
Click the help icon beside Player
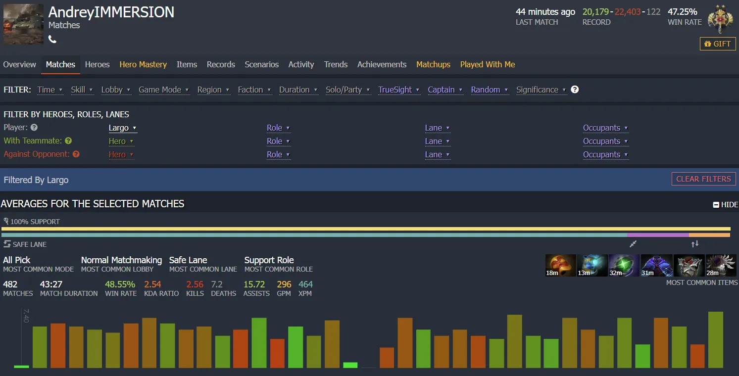tap(34, 128)
